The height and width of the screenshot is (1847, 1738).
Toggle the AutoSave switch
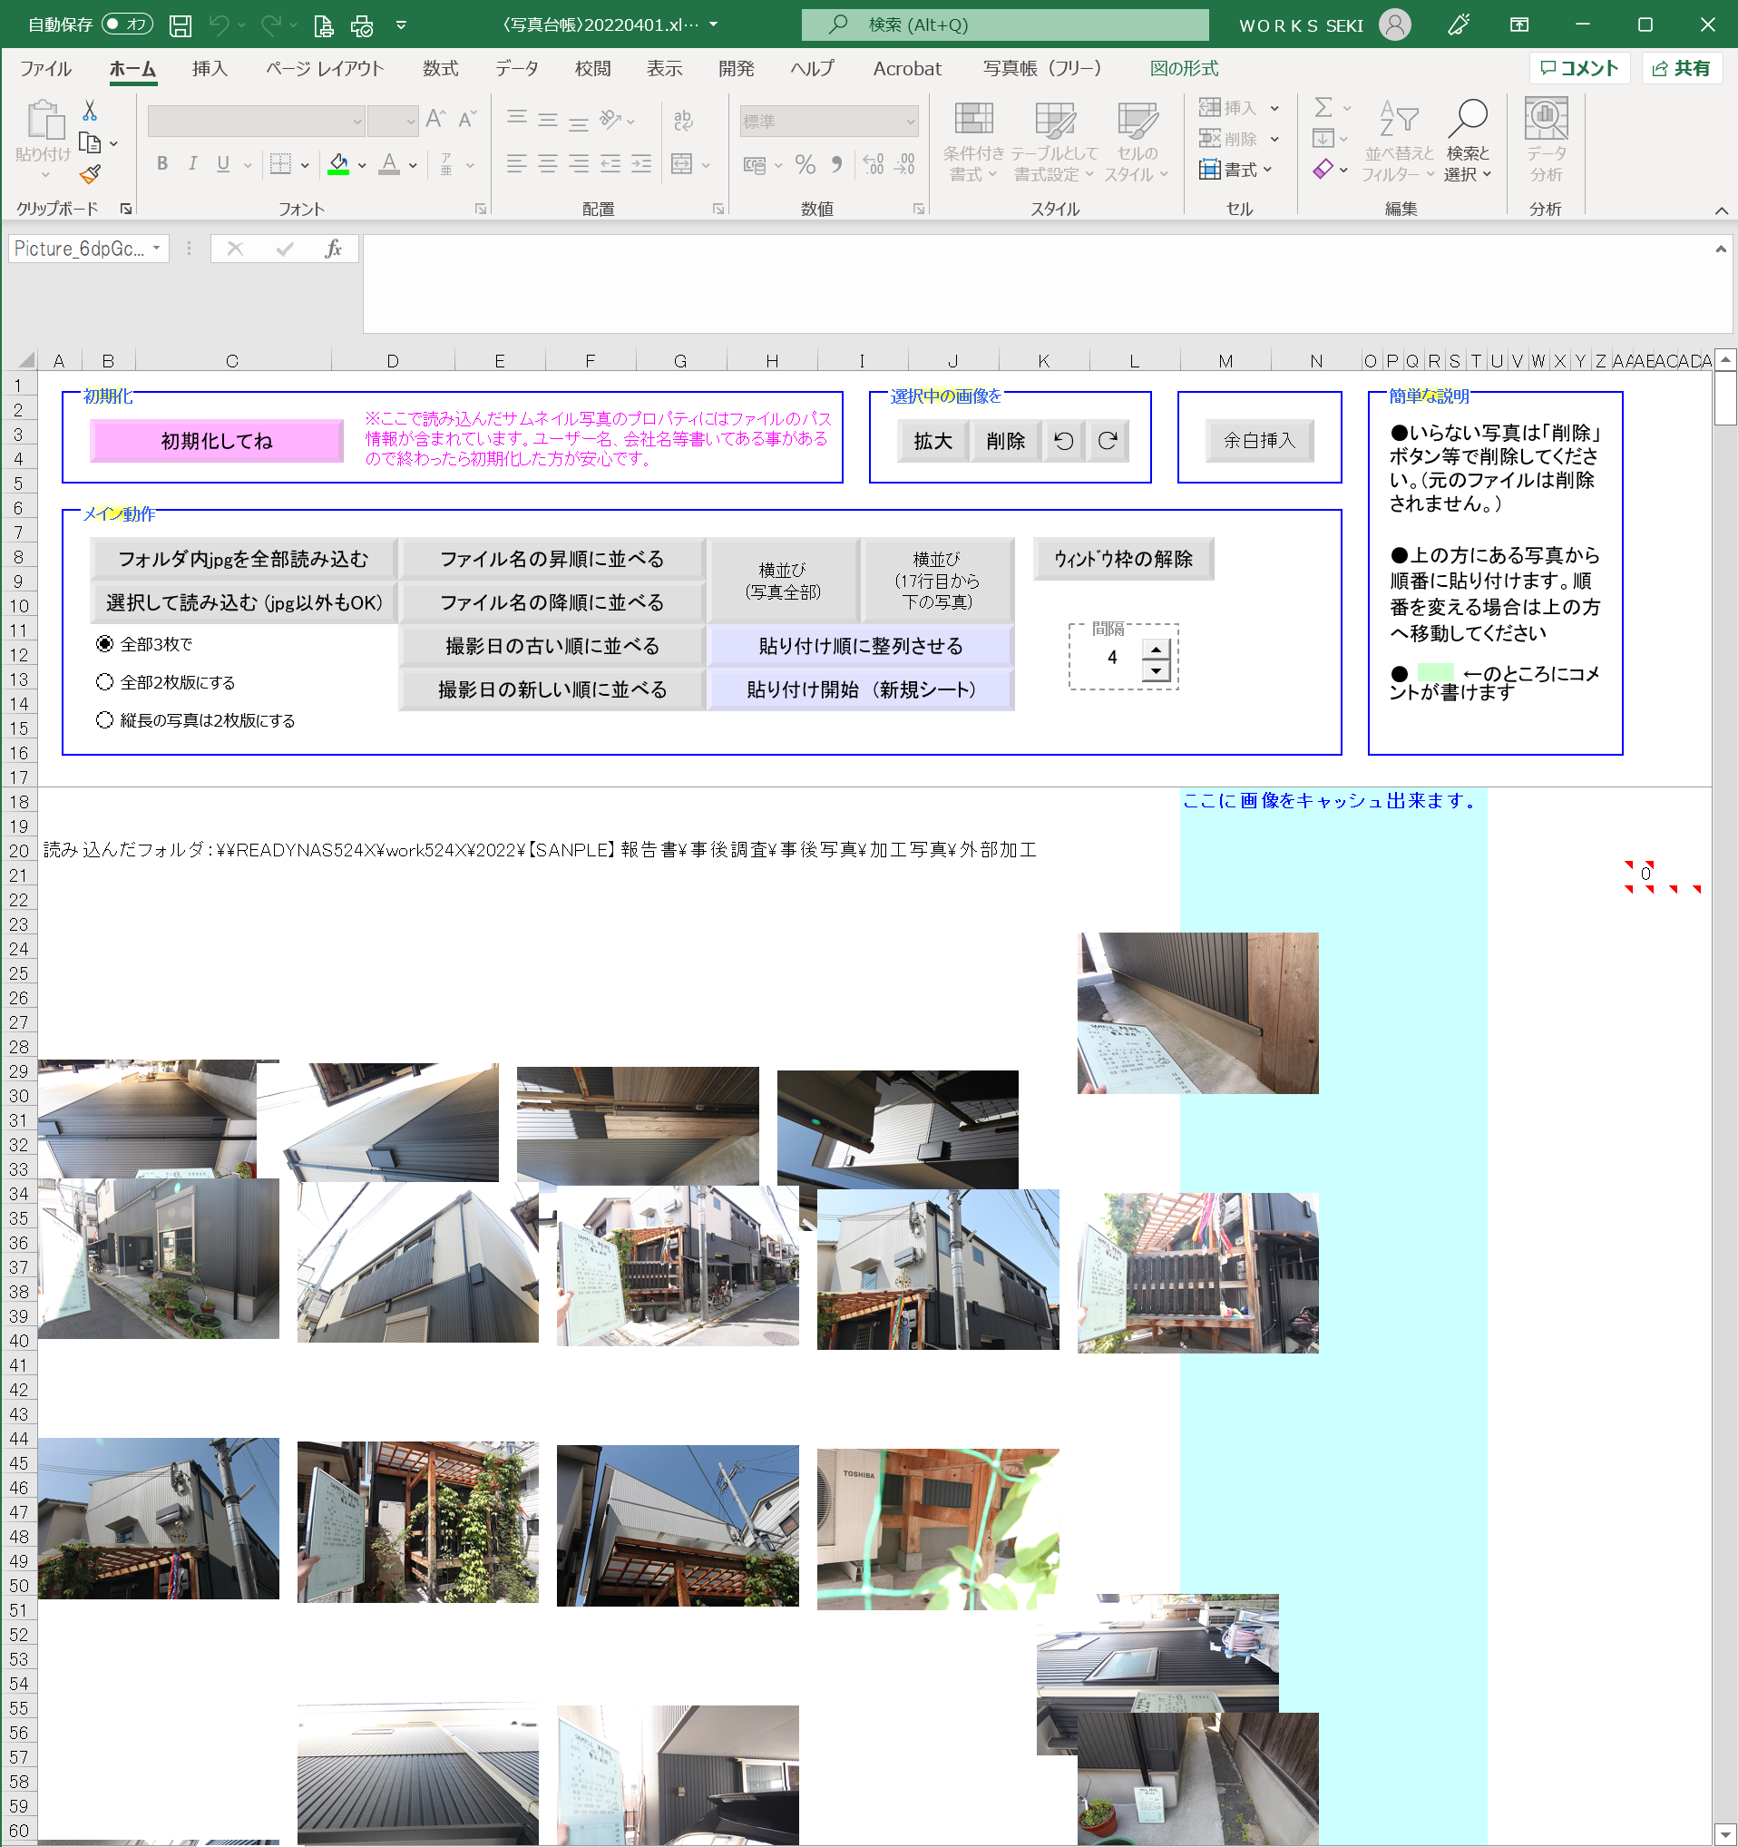(x=127, y=24)
